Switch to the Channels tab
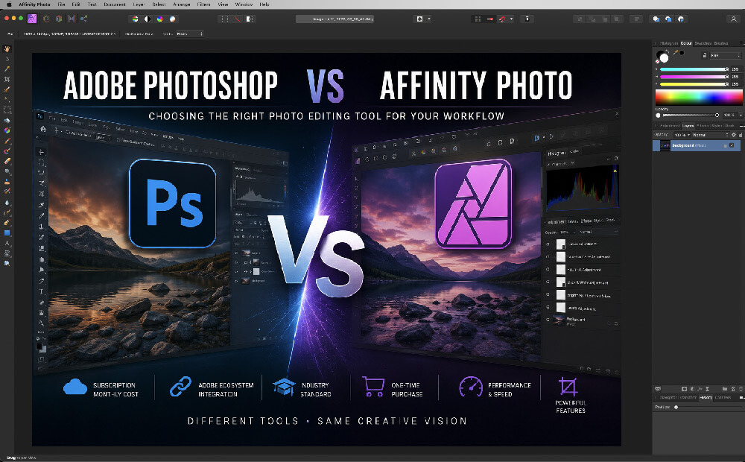745x462 pixels. coord(723,397)
